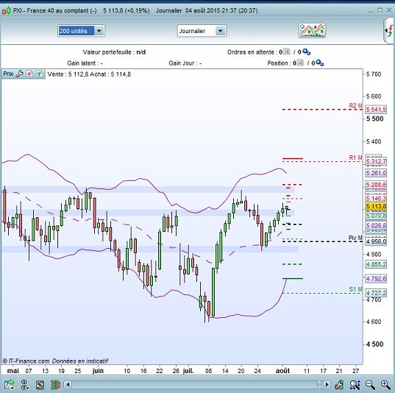Click the scroll left arrow of time scrollbar

(68, 385)
